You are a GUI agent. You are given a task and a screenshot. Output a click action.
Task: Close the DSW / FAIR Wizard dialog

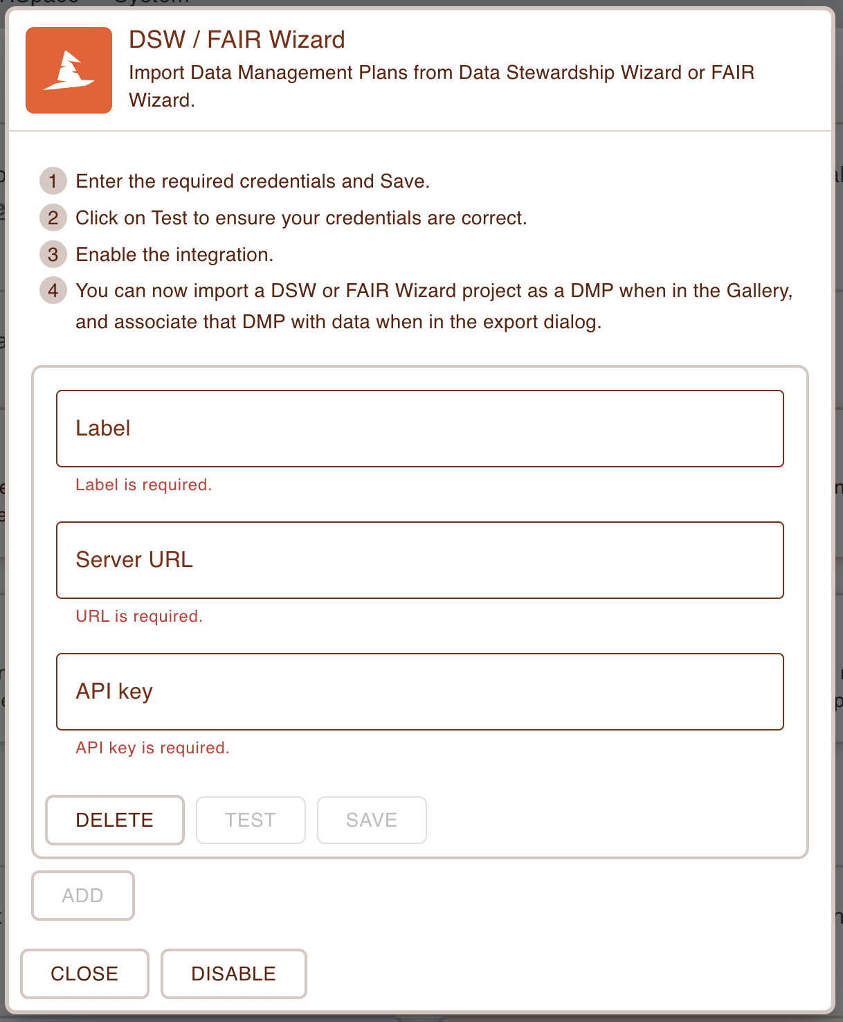(84, 974)
